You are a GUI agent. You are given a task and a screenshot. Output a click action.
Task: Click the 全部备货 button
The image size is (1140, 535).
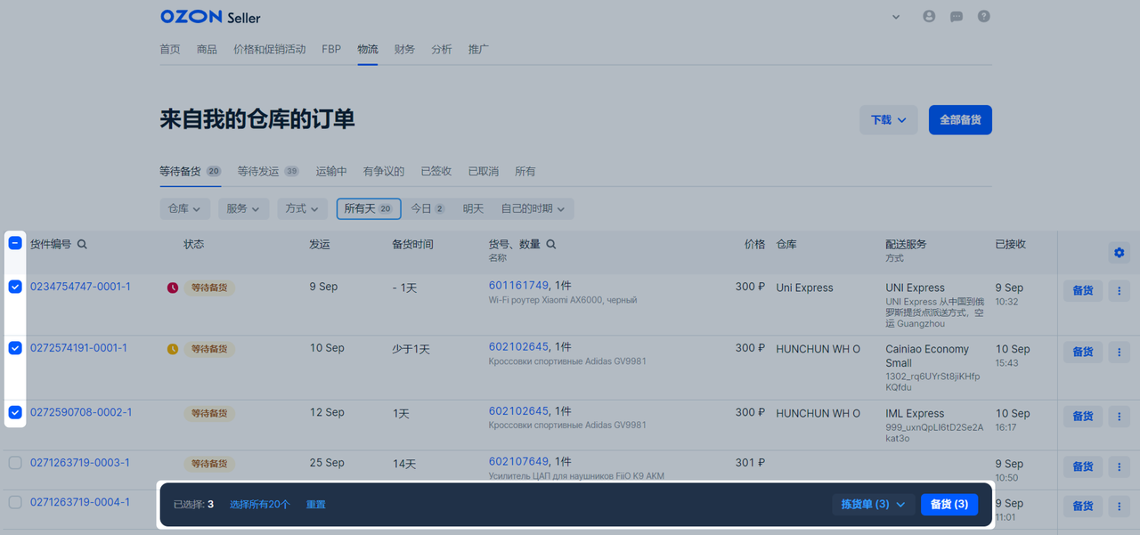point(959,119)
